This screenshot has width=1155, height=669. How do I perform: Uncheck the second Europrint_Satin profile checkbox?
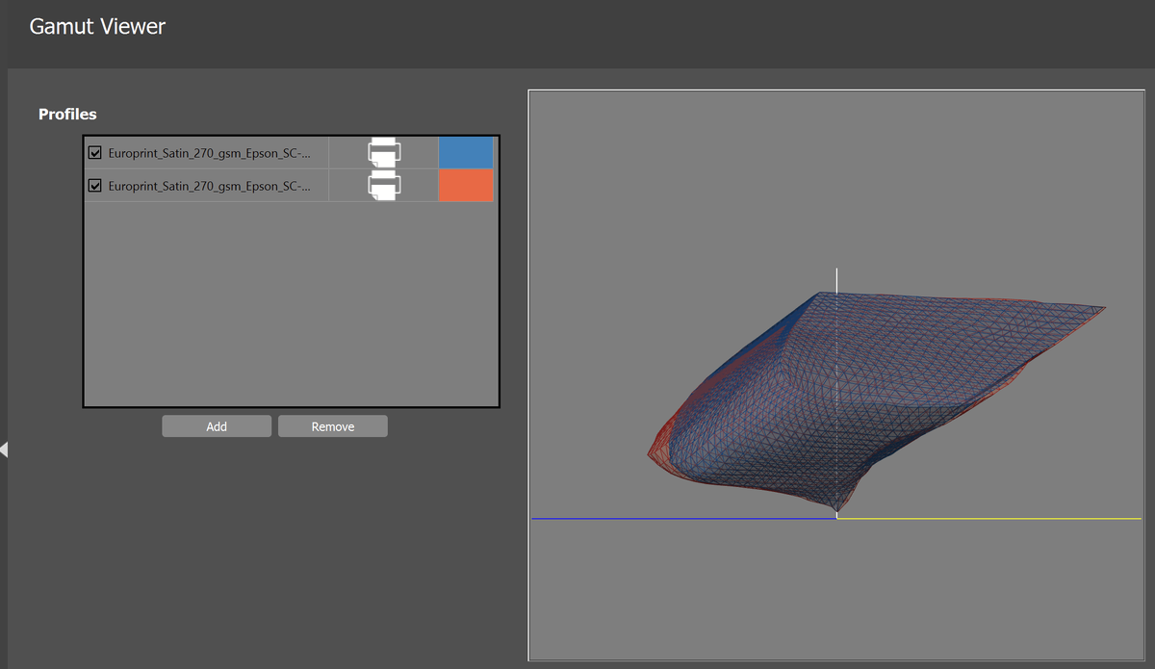pyautogui.click(x=95, y=186)
